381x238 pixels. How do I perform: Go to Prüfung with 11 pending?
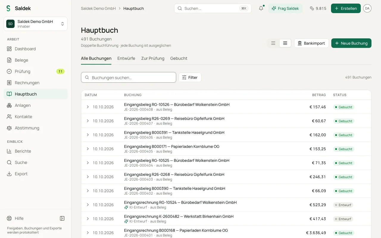(35, 71)
